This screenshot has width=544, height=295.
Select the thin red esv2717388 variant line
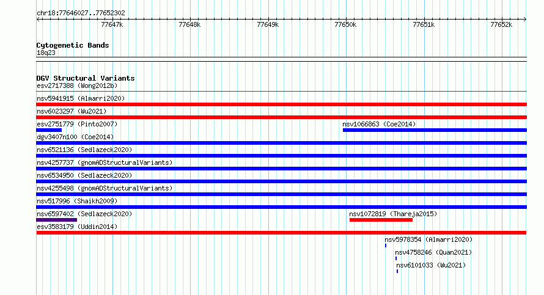pos(281,92)
